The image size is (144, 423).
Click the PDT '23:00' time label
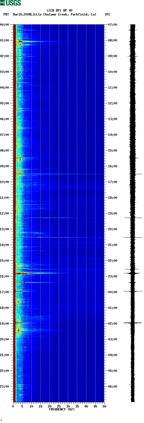4,387
